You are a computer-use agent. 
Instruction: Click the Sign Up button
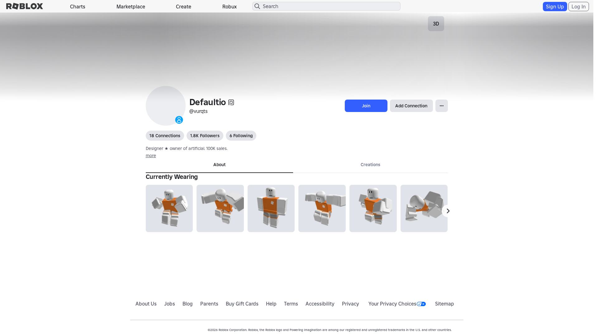pyautogui.click(x=555, y=7)
